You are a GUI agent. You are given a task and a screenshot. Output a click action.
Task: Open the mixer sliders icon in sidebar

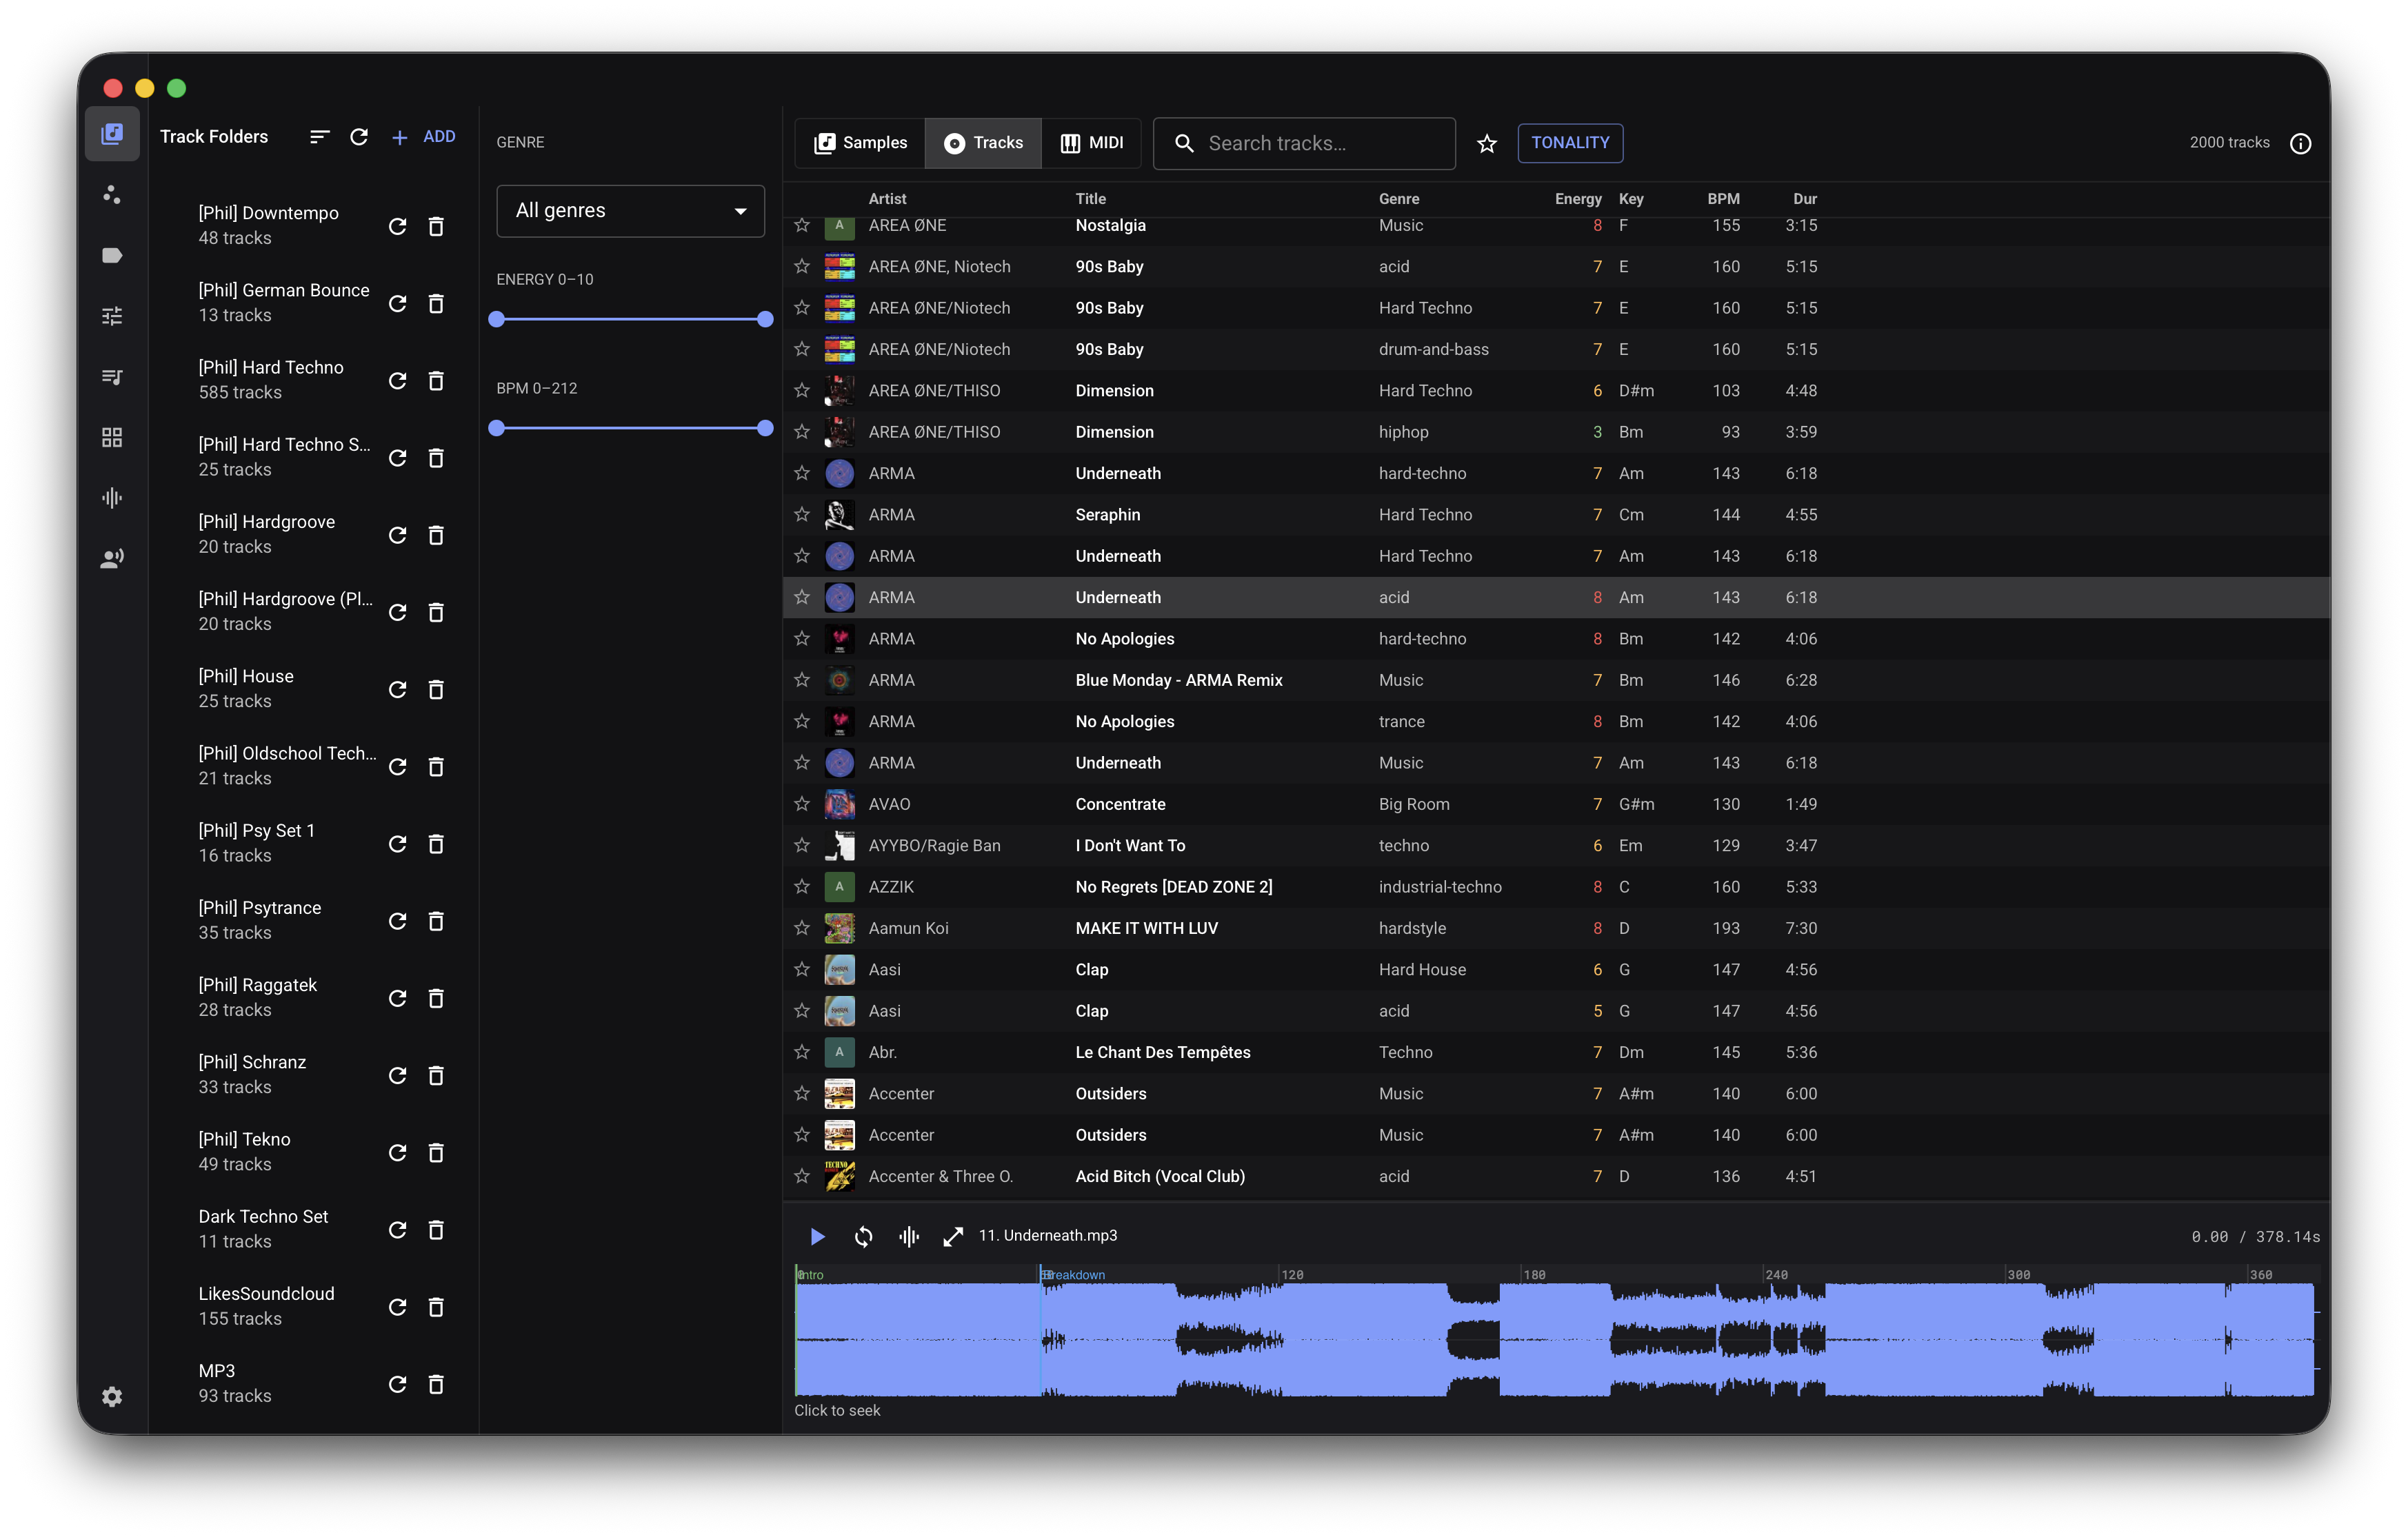pos(112,317)
